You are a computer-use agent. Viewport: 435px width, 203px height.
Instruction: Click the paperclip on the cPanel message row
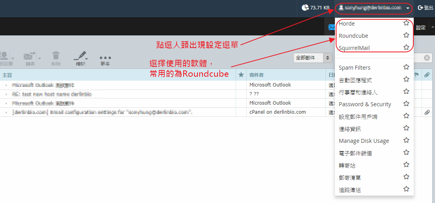coord(427,112)
